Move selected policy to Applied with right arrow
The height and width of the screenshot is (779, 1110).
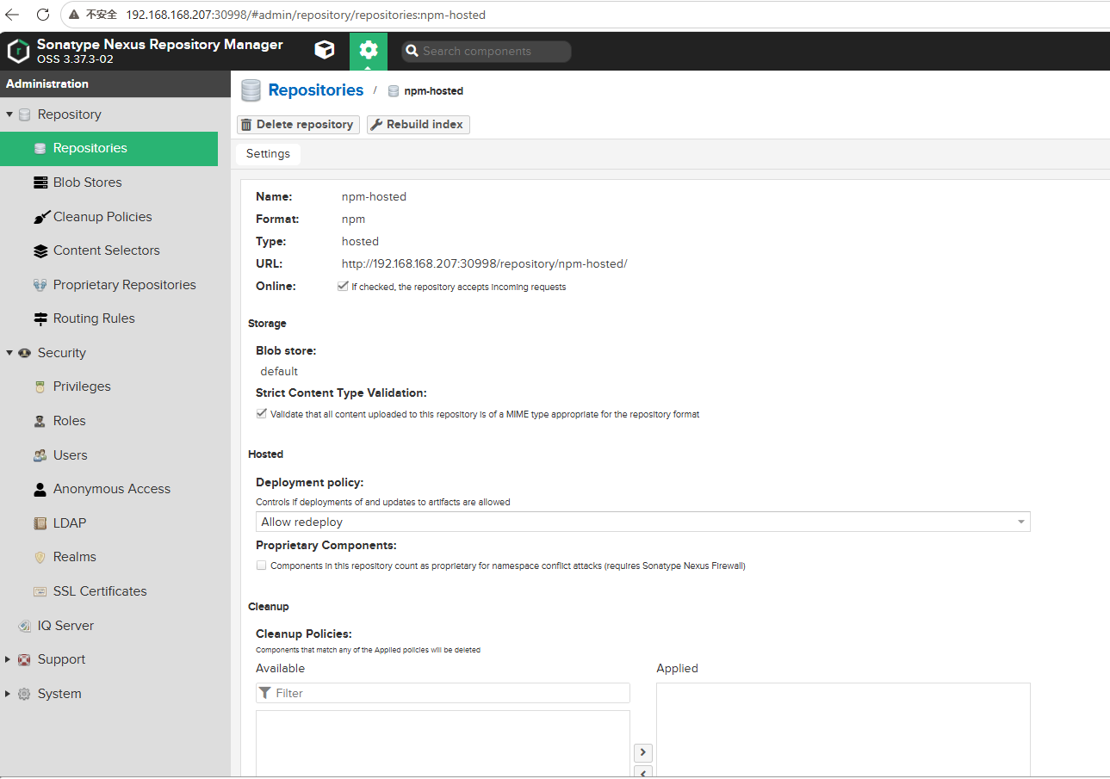click(x=642, y=752)
